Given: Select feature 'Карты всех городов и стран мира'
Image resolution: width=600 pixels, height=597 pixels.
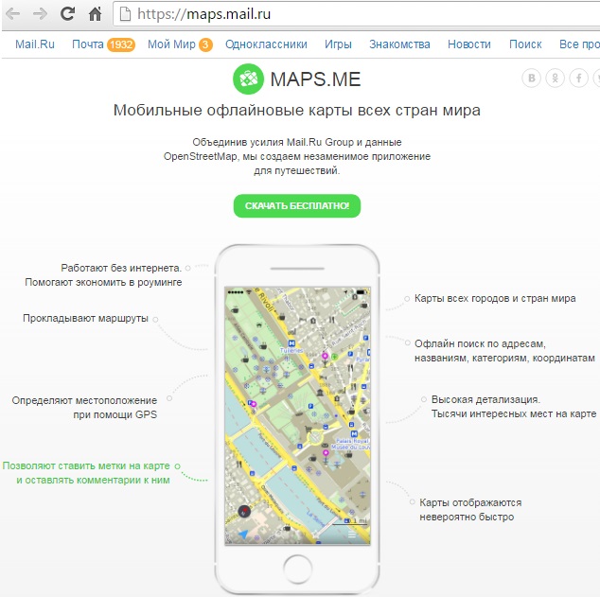Looking at the screenshot, I should [495, 298].
